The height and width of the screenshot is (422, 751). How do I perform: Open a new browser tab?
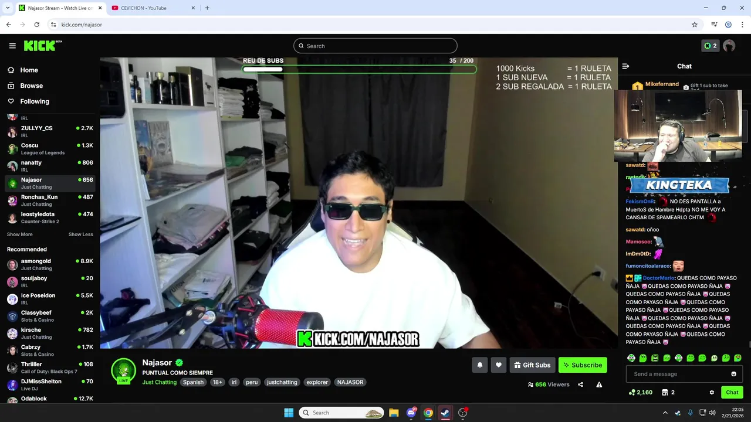click(207, 8)
